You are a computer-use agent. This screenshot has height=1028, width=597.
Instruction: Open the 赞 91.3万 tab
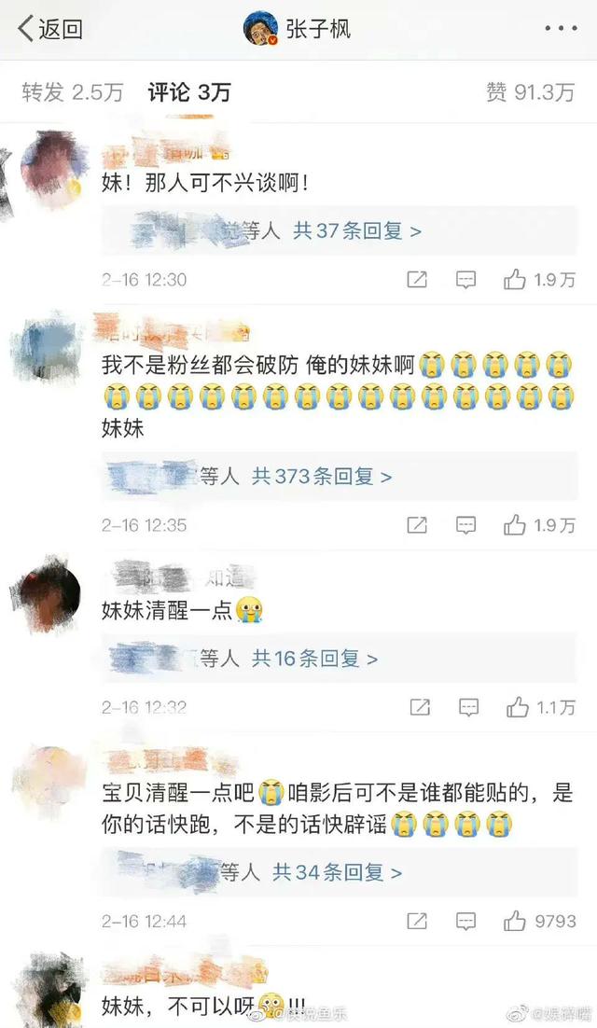pos(530,91)
